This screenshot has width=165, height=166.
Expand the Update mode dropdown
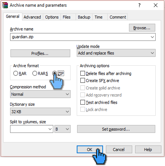point(116,53)
